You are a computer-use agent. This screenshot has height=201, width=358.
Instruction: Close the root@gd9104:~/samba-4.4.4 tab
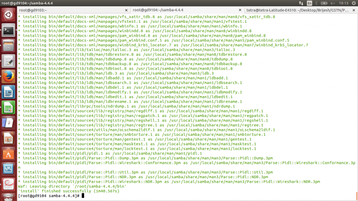pyautogui.click(x=240, y=10)
